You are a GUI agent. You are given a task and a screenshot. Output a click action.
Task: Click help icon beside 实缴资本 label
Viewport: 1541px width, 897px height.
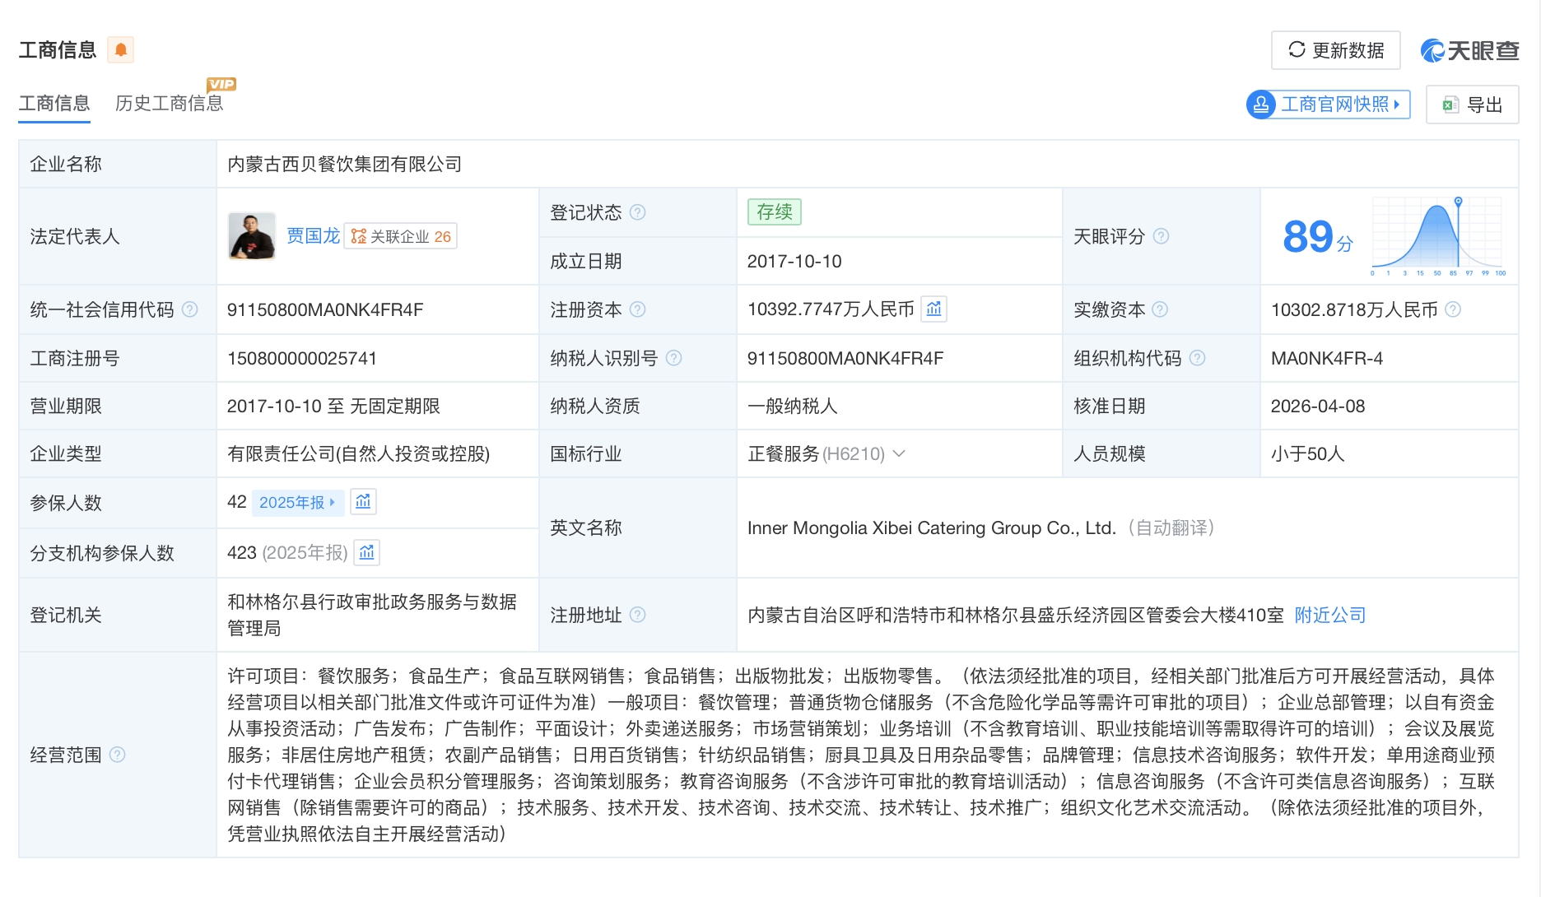(x=1160, y=309)
